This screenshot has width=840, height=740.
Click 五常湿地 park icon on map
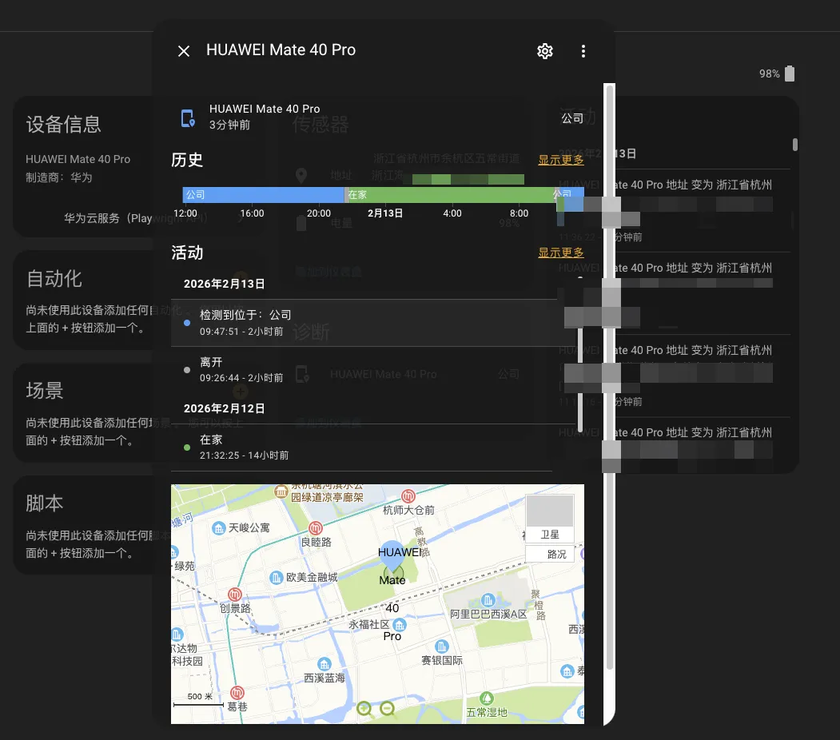point(487,698)
